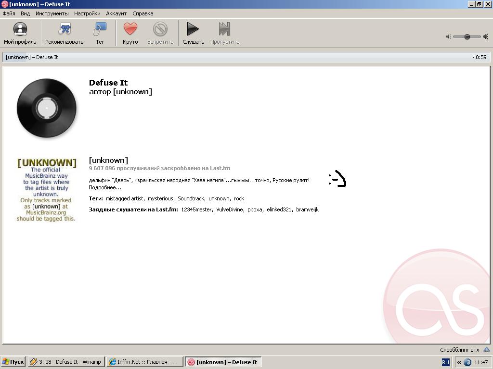This screenshot has height=369, width=493.
Task: Click the Тег tag icon
Action: 100,33
